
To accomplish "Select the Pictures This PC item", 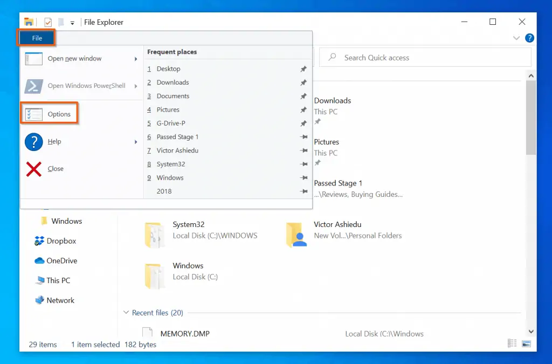I will 327,152.
